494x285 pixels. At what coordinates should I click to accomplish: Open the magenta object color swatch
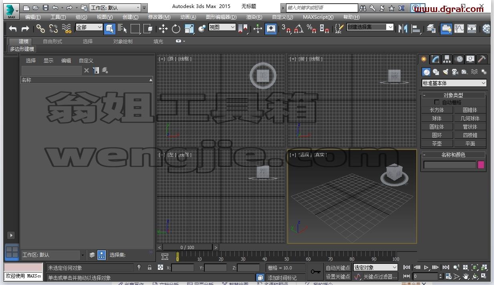481,165
